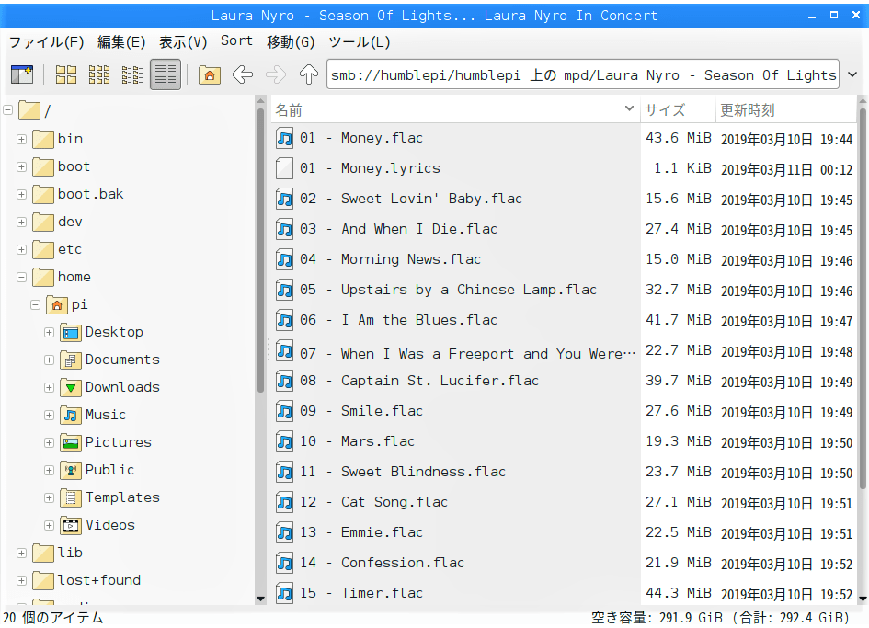This screenshot has height=628, width=869.
Task: Expand the Music folder node
Action: click(50, 416)
